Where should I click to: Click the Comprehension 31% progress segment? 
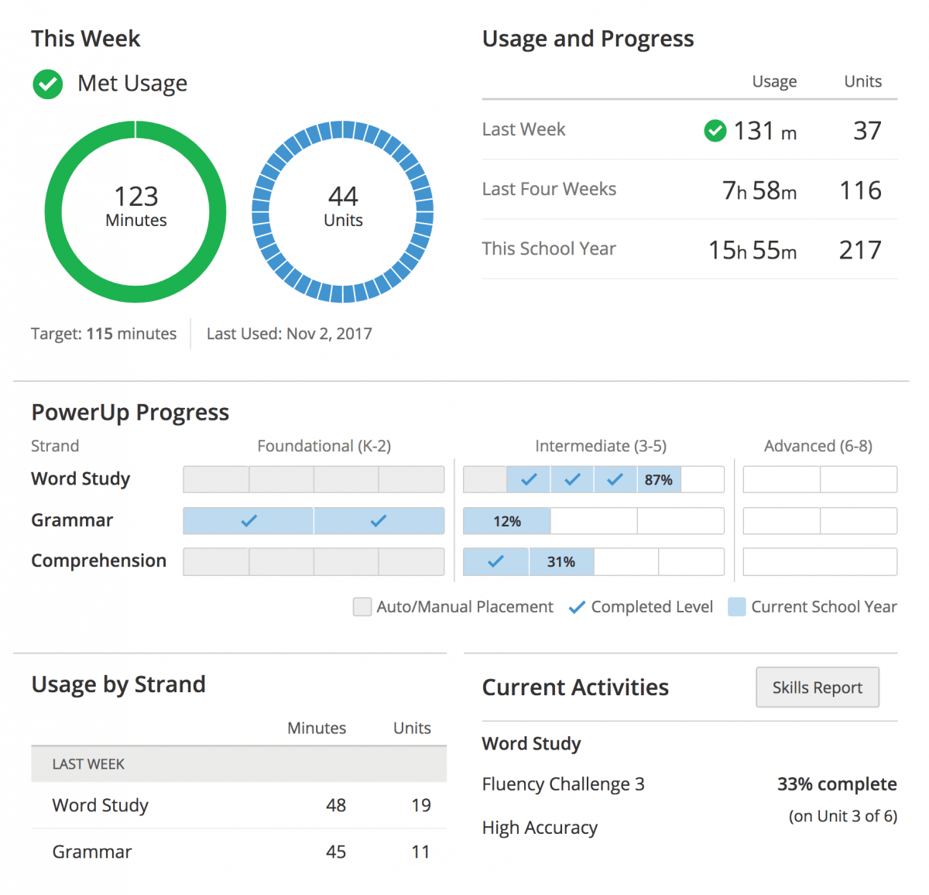coord(561,562)
